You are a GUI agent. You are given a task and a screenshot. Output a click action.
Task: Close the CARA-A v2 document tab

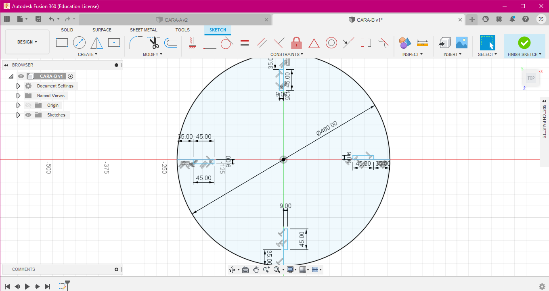tap(266, 20)
